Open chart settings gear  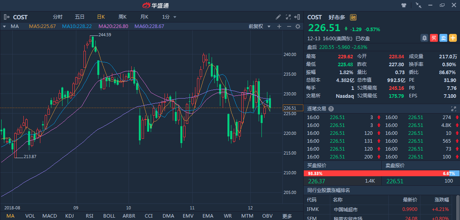coord(298,26)
